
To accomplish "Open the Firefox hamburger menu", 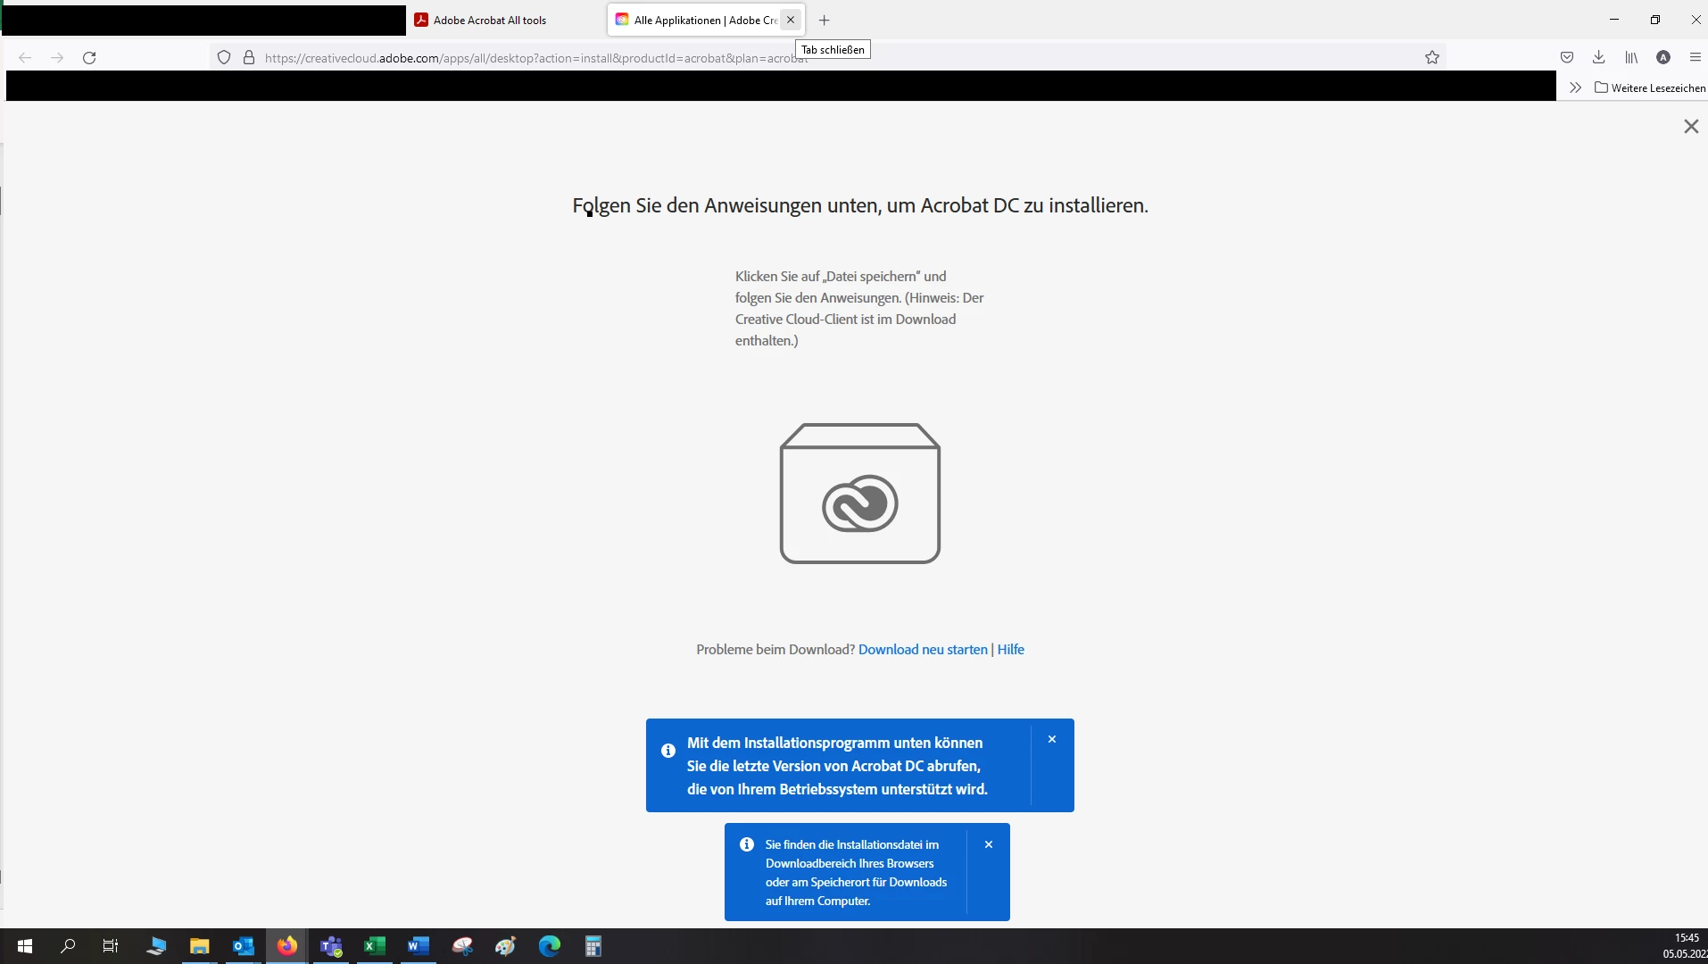I will click(1696, 57).
